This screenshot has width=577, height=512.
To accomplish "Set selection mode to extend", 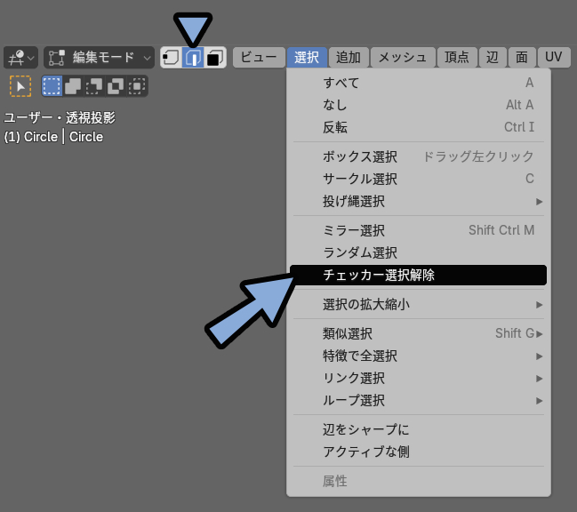I will click(x=73, y=86).
